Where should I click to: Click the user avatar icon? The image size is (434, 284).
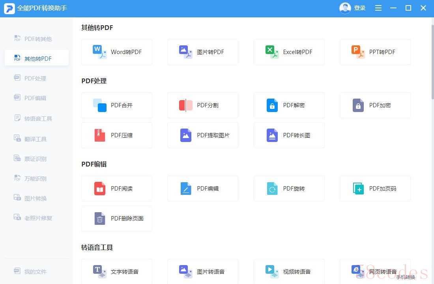coord(345,8)
